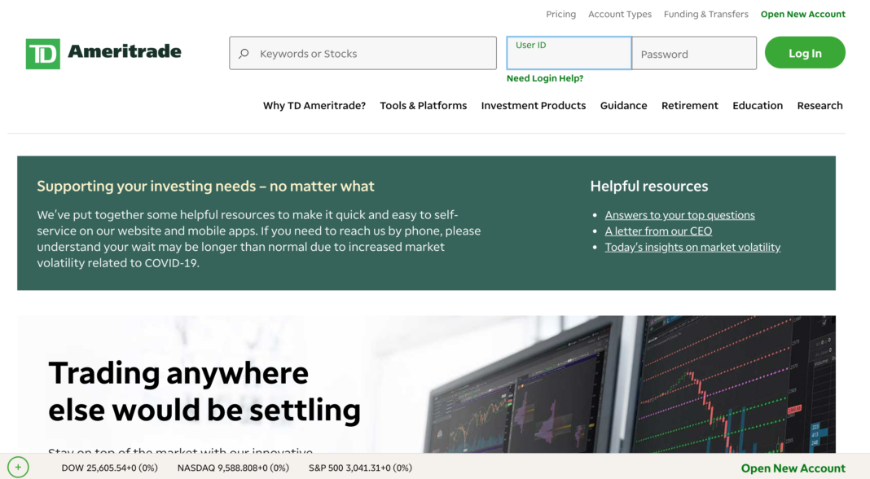Expand the market ticker with the green plus icon
Screen dimensions: 870x479
[18, 468]
